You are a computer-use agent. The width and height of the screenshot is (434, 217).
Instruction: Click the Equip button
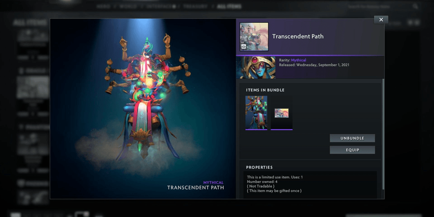click(x=352, y=150)
